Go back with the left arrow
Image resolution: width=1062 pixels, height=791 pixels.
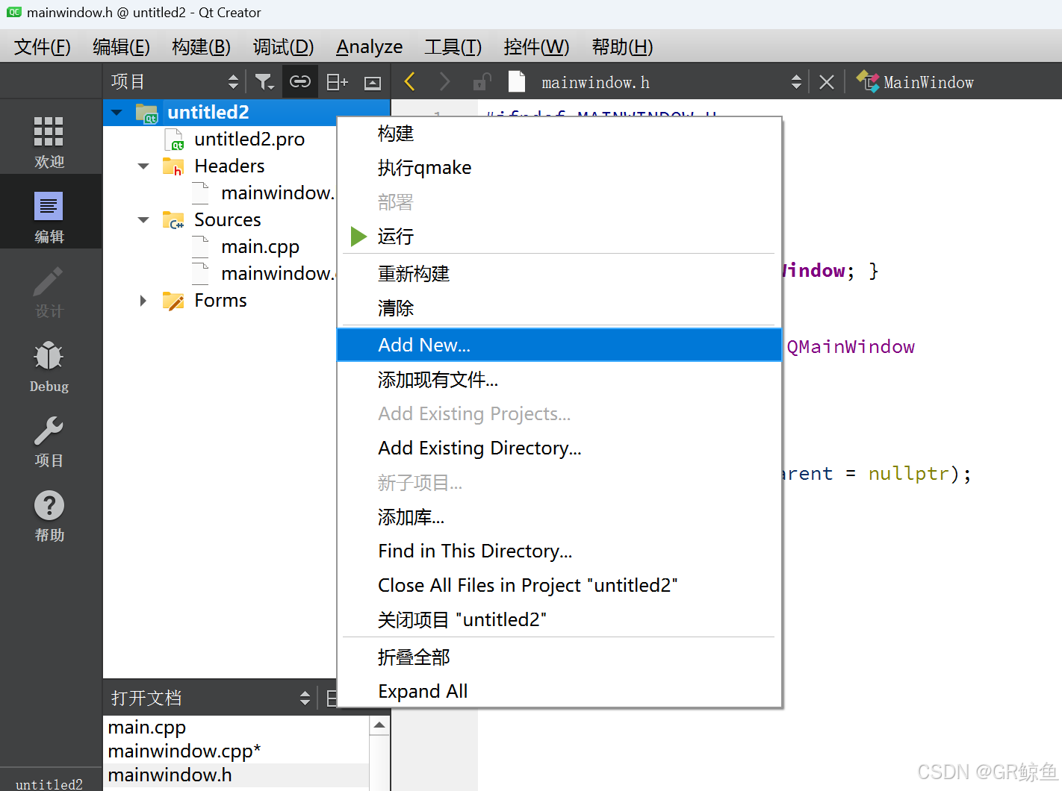[x=409, y=81]
